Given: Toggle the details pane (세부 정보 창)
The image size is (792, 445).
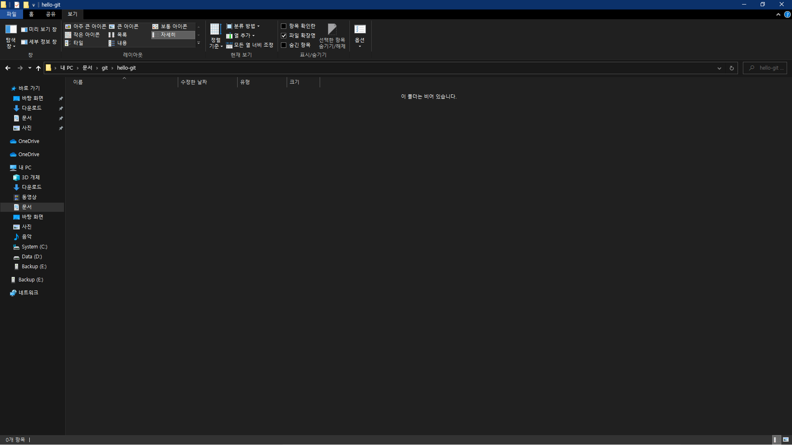Looking at the screenshot, I should click(39, 42).
